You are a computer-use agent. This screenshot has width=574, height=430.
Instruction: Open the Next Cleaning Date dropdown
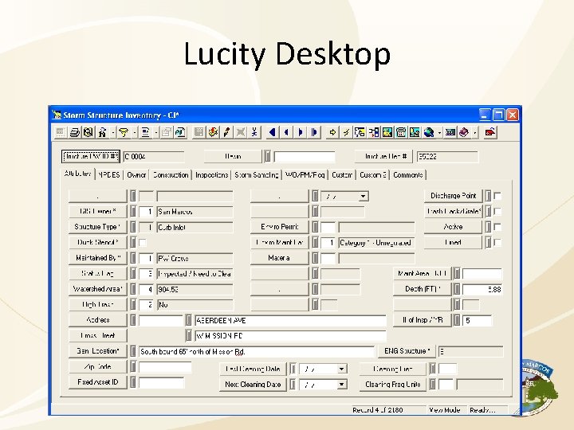coord(341,385)
